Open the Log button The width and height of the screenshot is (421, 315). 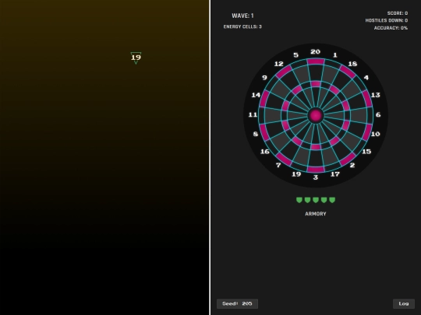pos(404,304)
